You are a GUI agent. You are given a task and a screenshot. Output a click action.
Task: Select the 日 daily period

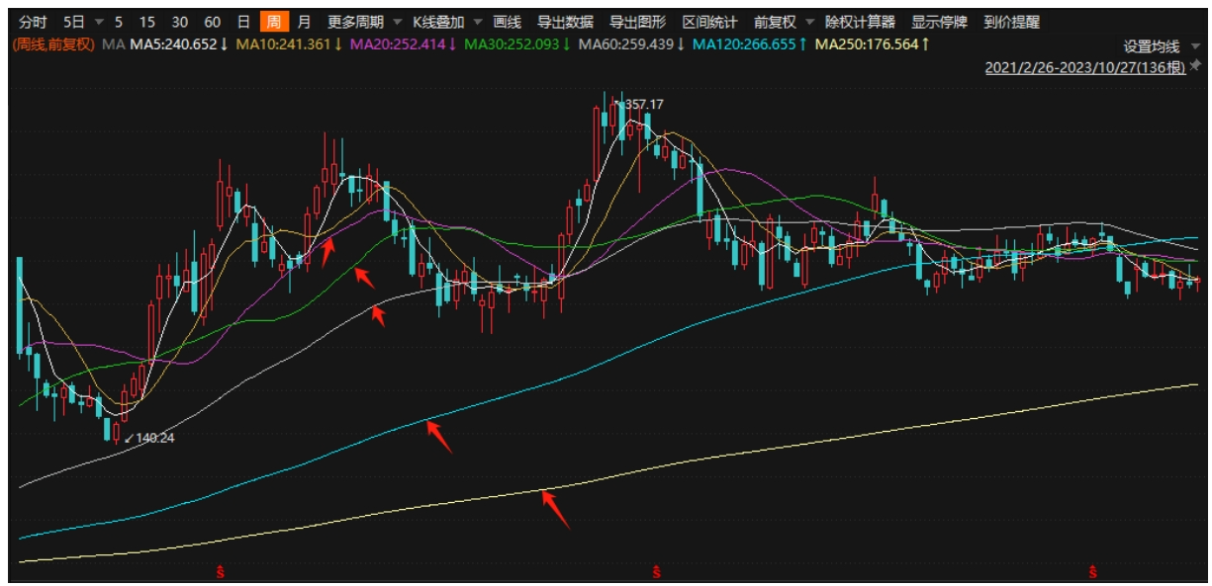(243, 22)
